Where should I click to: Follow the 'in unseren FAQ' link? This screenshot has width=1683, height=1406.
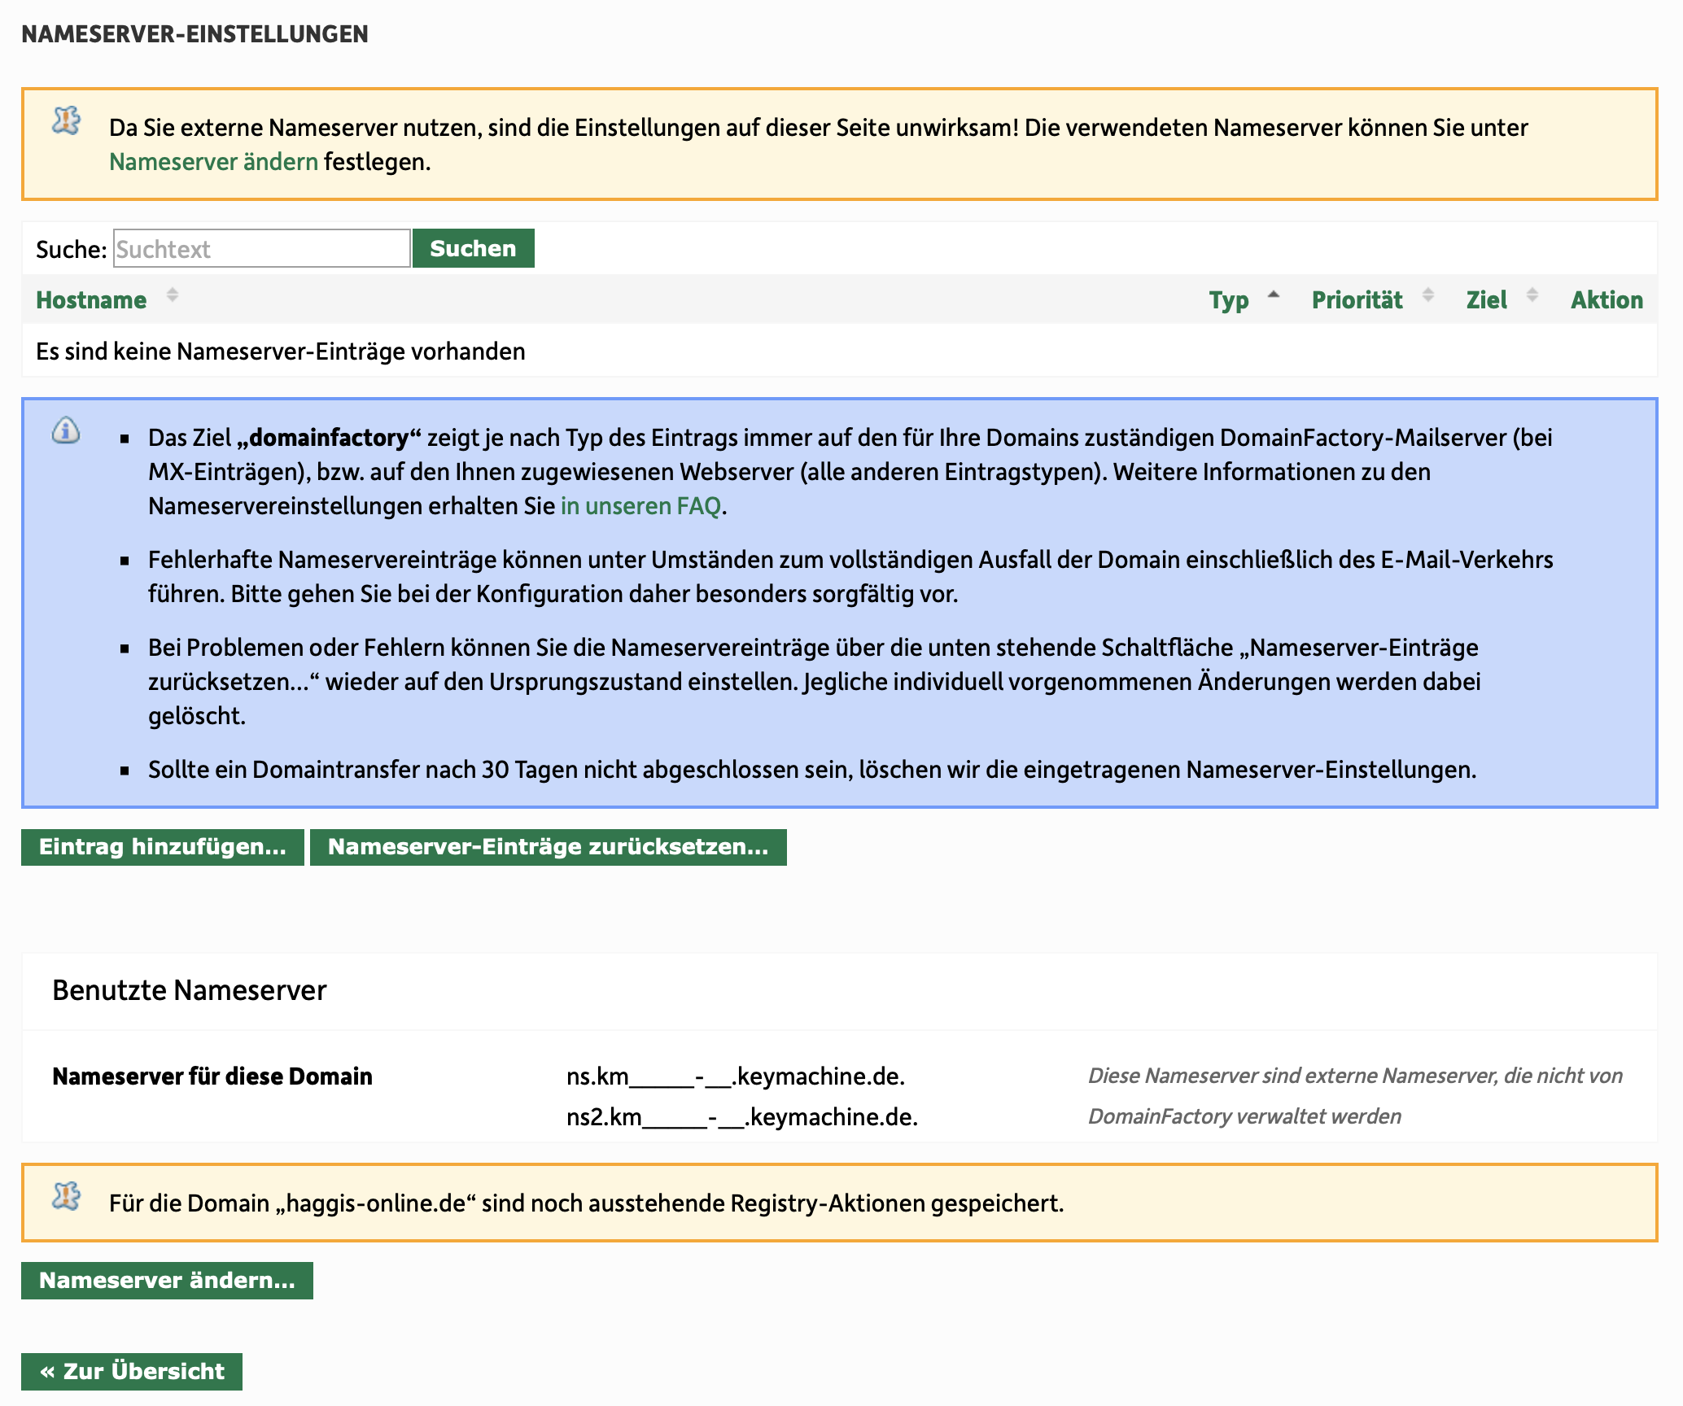(x=640, y=506)
